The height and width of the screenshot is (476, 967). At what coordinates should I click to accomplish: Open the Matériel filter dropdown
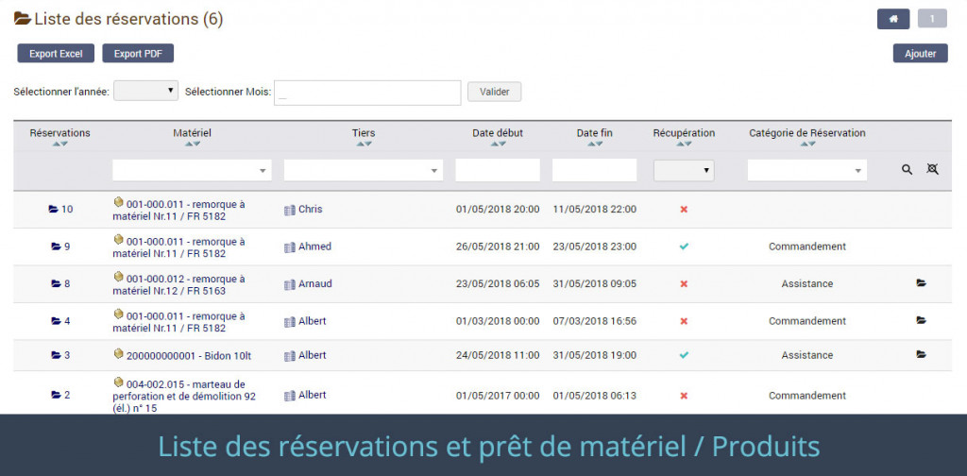pyautogui.click(x=192, y=170)
